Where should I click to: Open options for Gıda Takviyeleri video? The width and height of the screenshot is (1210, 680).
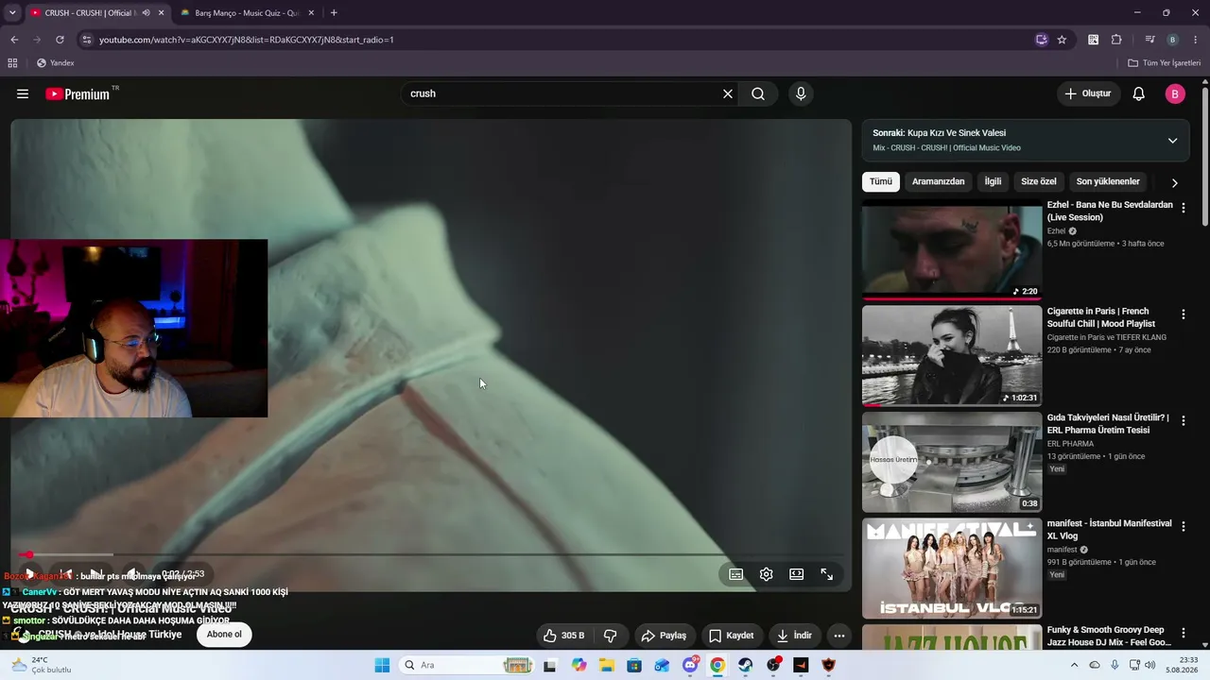click(1183, 420)
